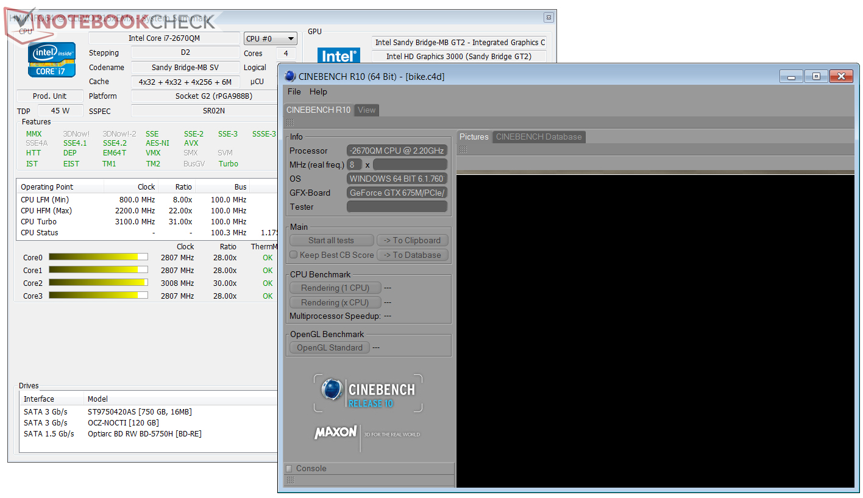863x498 pixels.
Task: Click the grip handle beside the Console checkbox
Action: point(290,480)
